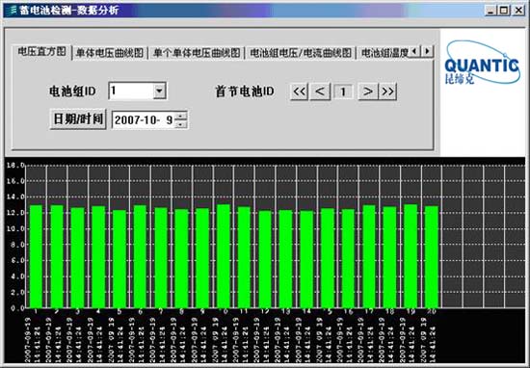
Task: Select the green bar for battery 10
Action: 224,256
